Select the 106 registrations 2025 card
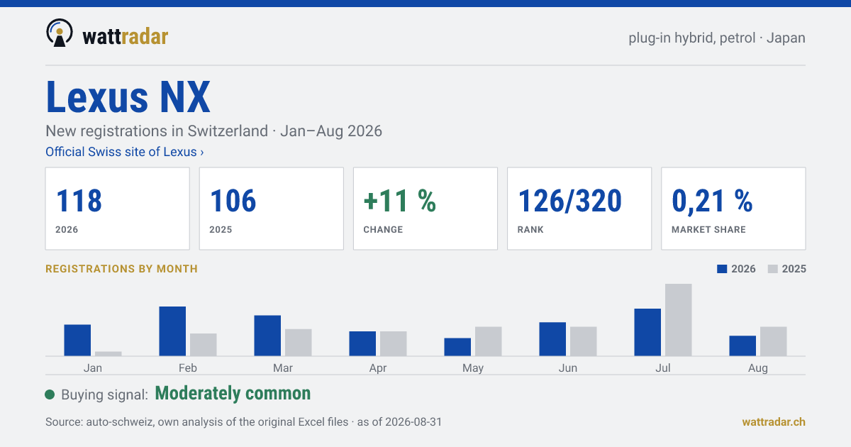Image resolution: width=851 pixels, height=447 pixels. pyautogui.click(x=272, y=209)
